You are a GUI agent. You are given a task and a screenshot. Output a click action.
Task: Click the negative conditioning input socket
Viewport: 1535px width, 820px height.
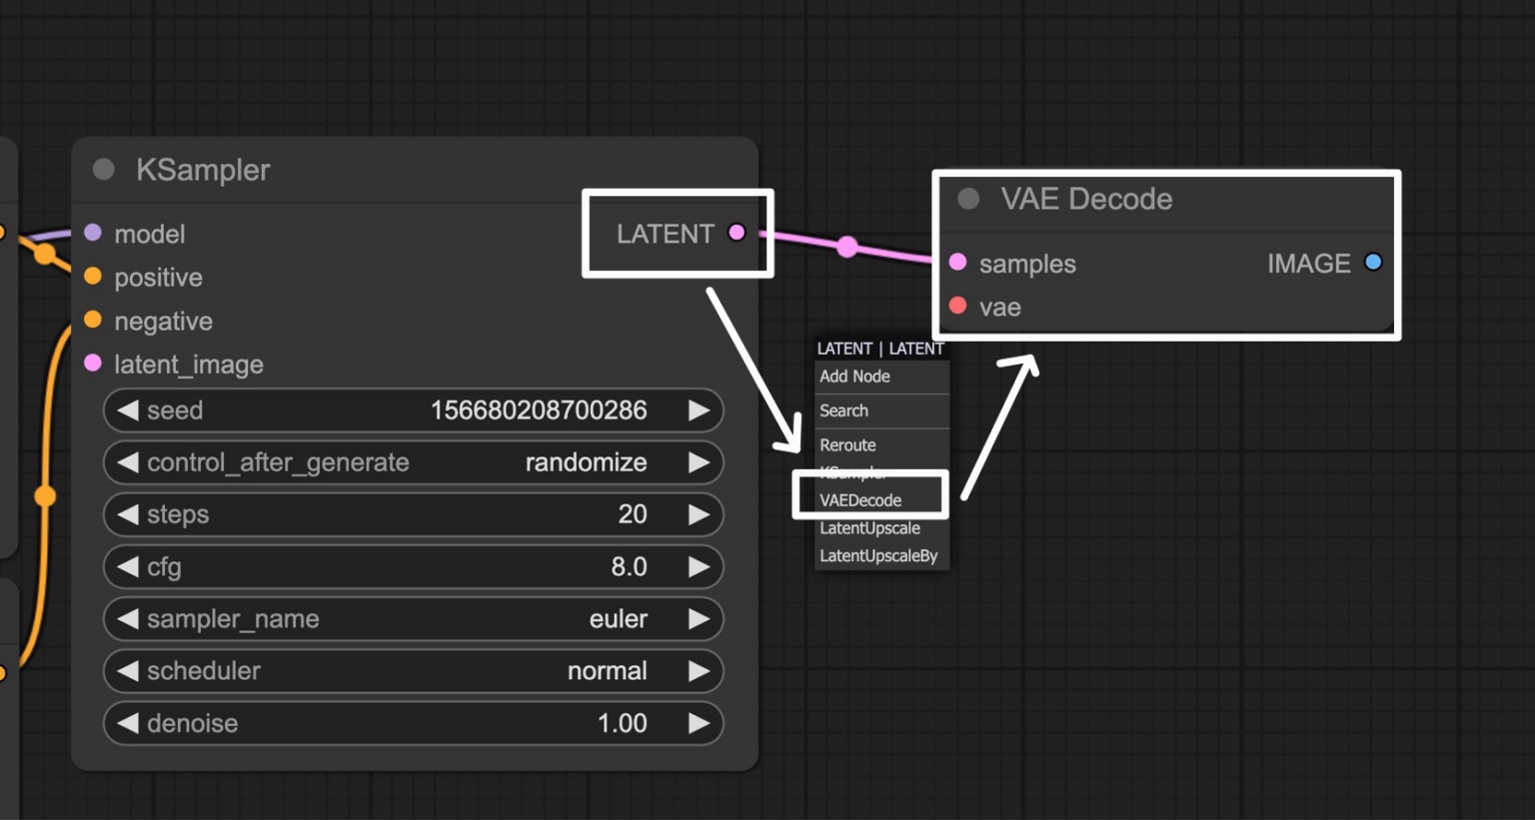pos(93,320)
